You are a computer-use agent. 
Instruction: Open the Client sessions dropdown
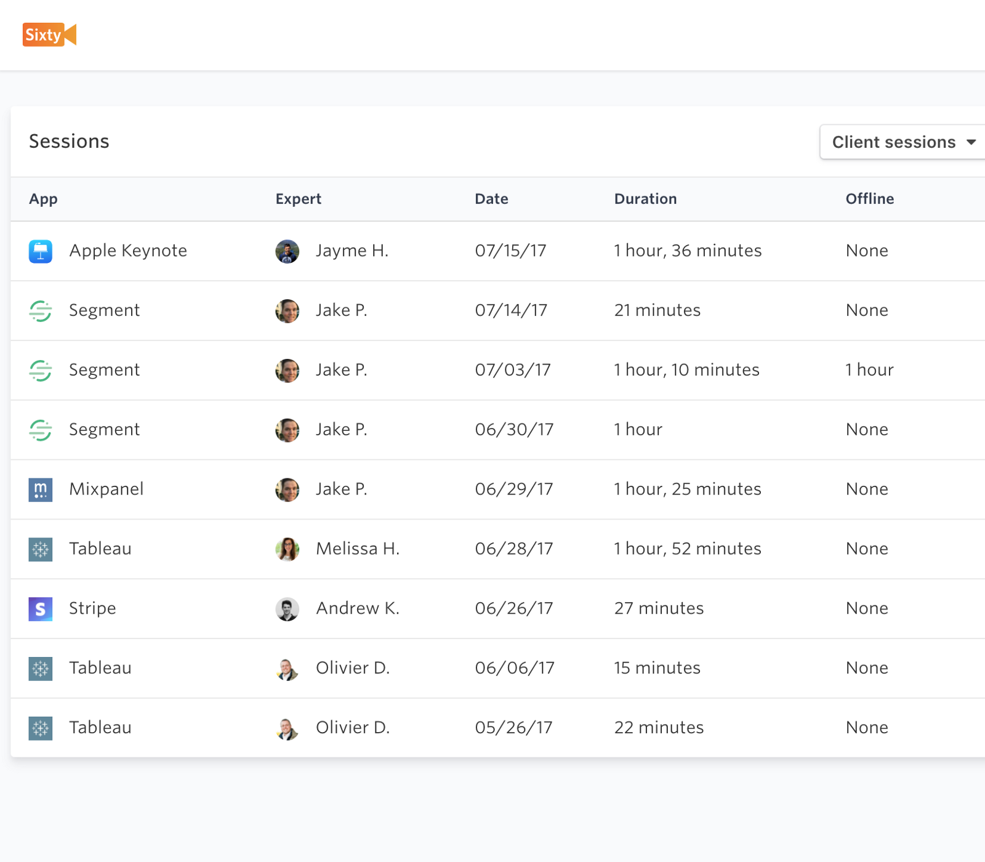(x=903, y=142)
